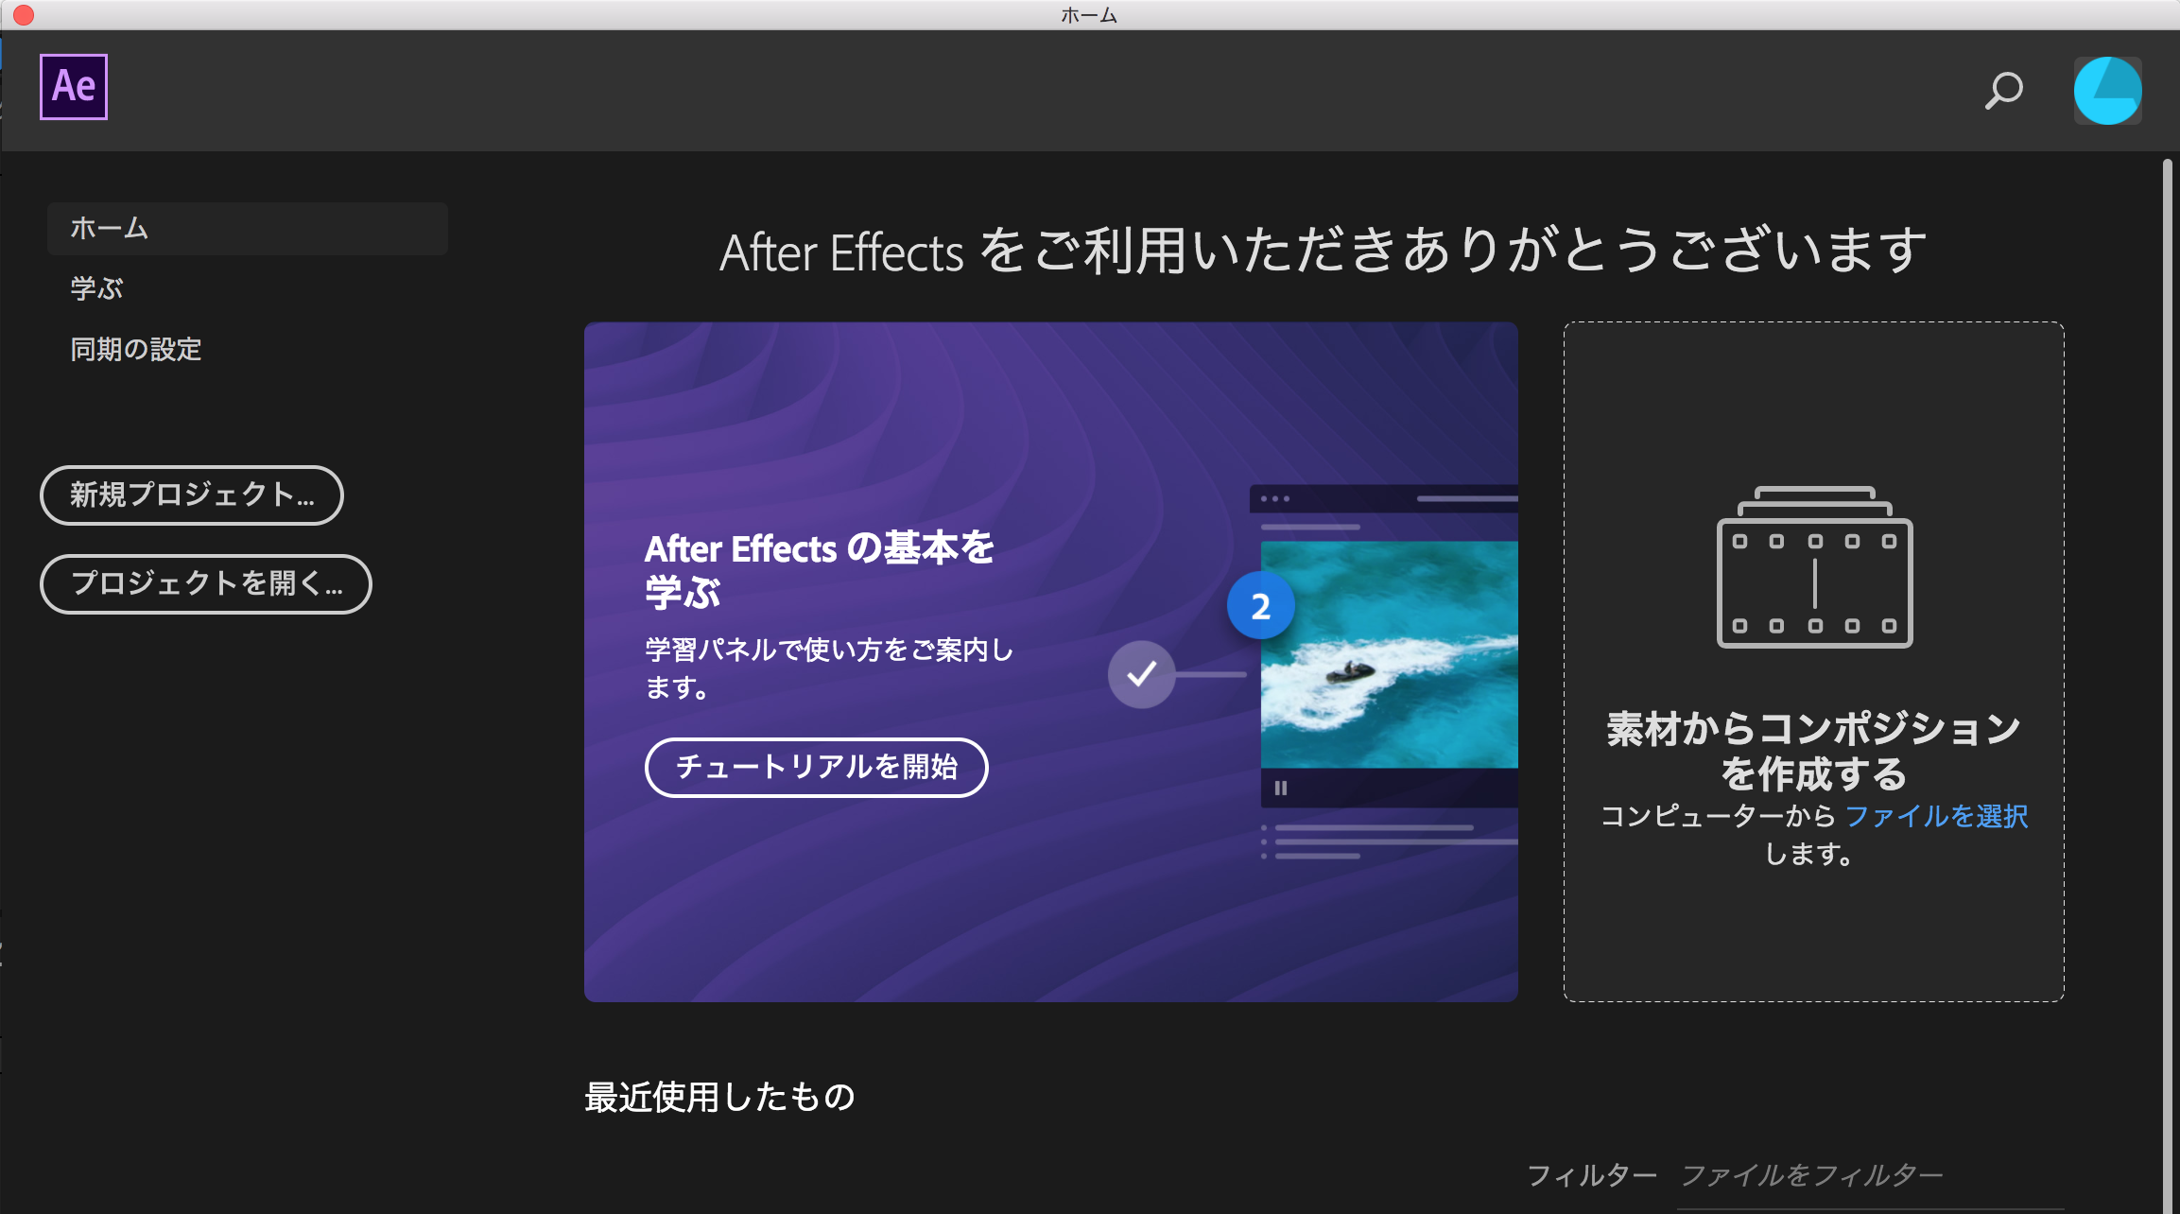2180x1214 pixels.
Task: Select ホーム in the sidebar
Action: (x=248, y=229)
